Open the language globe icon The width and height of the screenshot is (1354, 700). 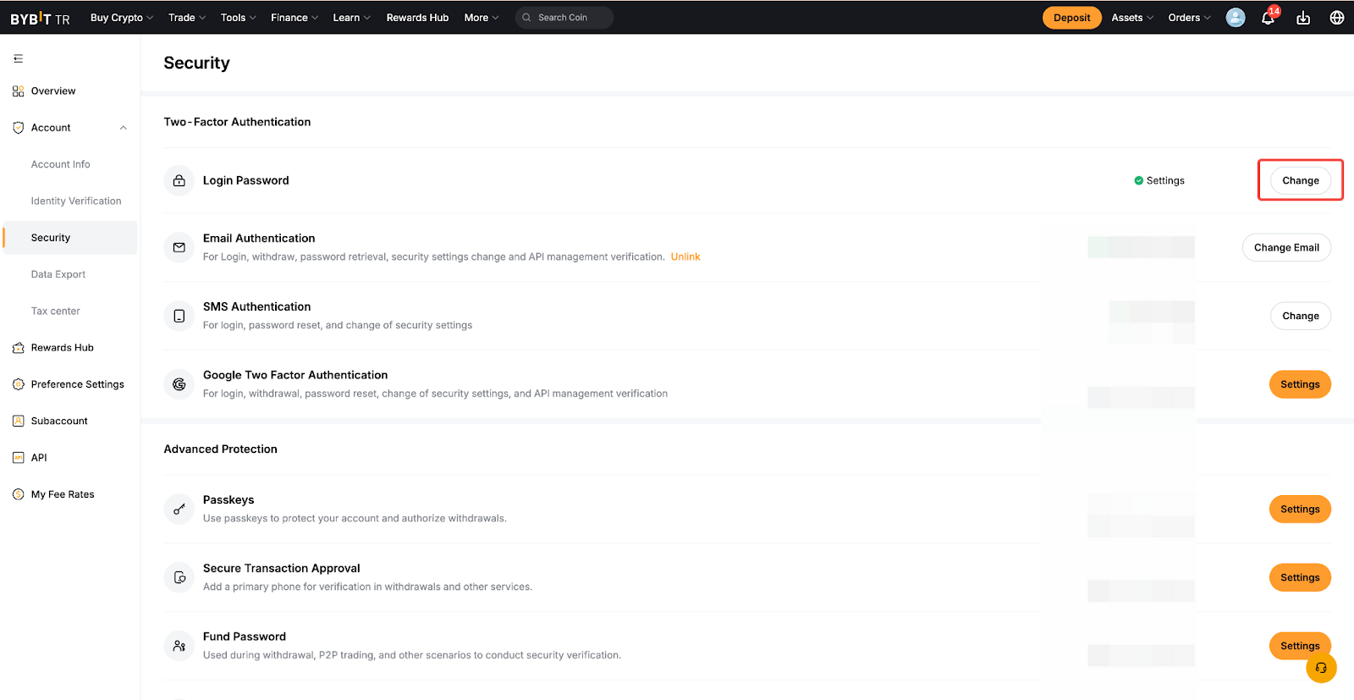tap(1337, 18)
